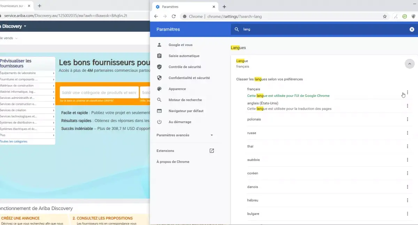Screen dimensions: 418x225
Task: Open the three-dot menu for hébreu
Action: point(408,200)
